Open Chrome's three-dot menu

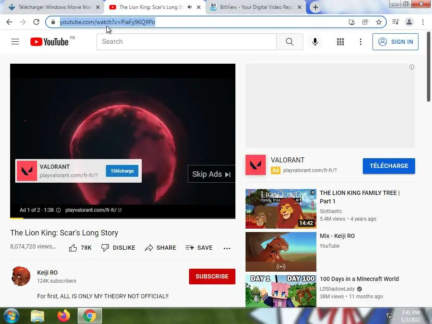click(x=423, y=22)
